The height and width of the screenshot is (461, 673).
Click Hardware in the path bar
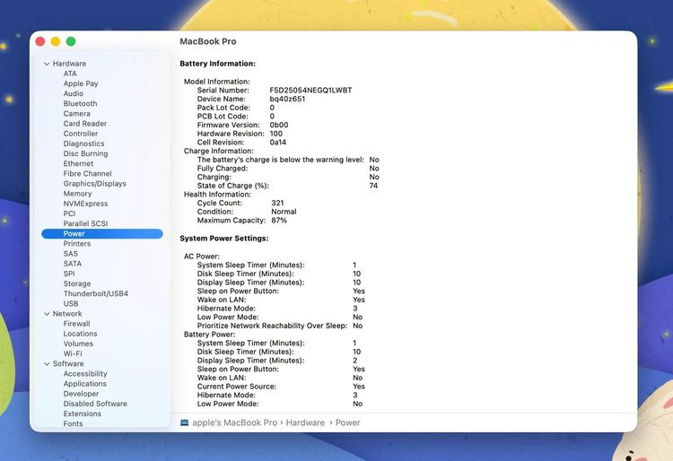coord(305,422)
